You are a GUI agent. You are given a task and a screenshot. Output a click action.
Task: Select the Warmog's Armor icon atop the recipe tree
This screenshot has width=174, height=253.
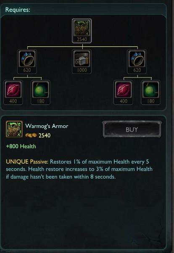click(82, 28)
